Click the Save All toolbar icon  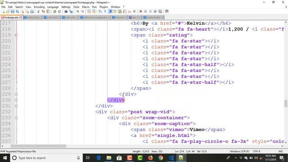pyautogui.click(x=17, y=11)
